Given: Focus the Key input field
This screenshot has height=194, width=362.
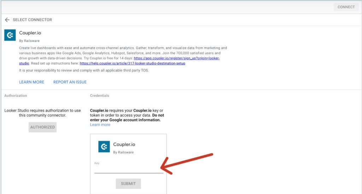Looking at the screenshot, I should pyautogui.click(x=129, y=170).
